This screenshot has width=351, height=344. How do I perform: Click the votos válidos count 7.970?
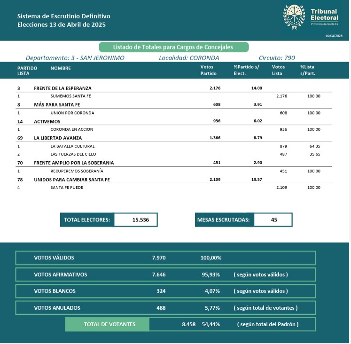click(159, 258)
